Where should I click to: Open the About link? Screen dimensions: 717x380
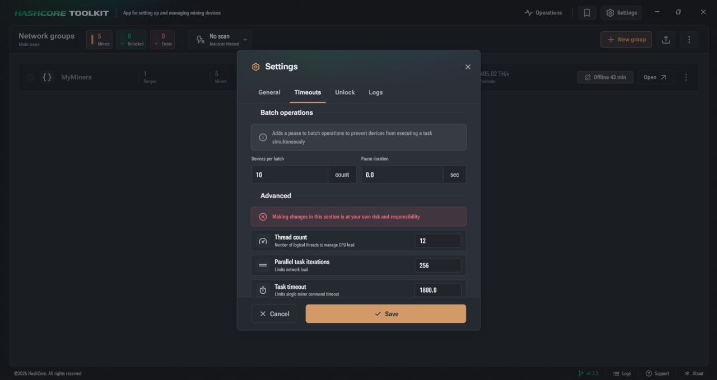[x=693, y=373]
